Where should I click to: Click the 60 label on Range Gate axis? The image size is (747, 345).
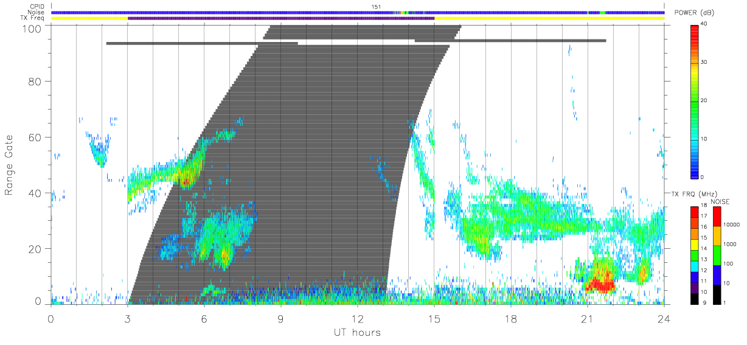coord(36,138)
